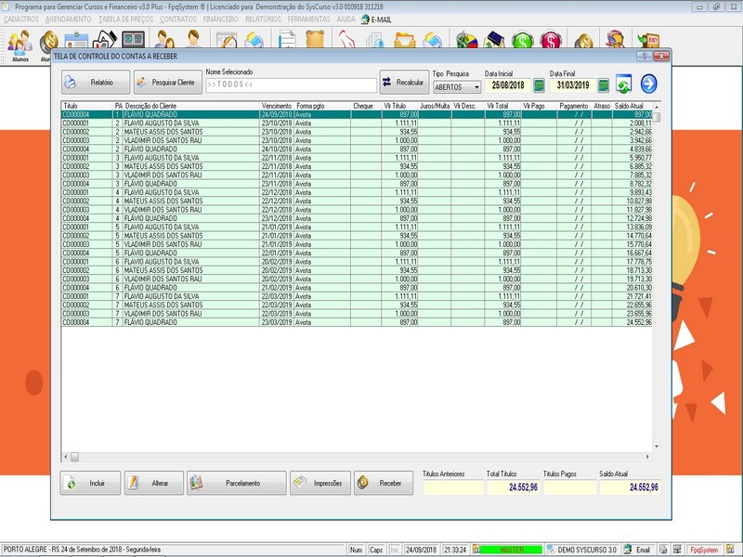The image size is (743, 557).
Task: Open the calendar picker for Data Inicial
Action: point(539,86)
